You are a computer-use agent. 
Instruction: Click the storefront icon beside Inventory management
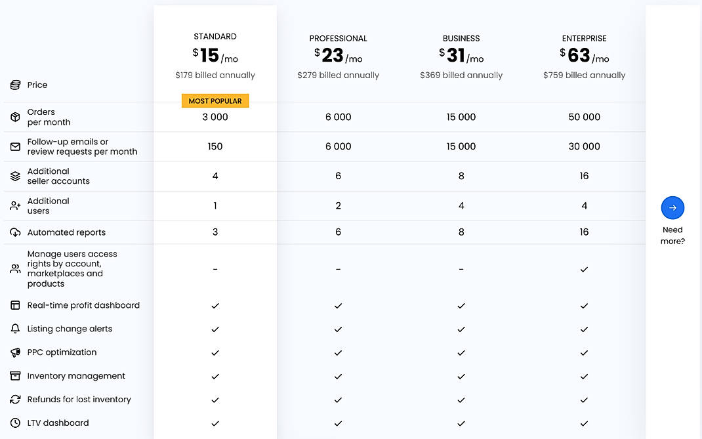[x=14, y=375]
